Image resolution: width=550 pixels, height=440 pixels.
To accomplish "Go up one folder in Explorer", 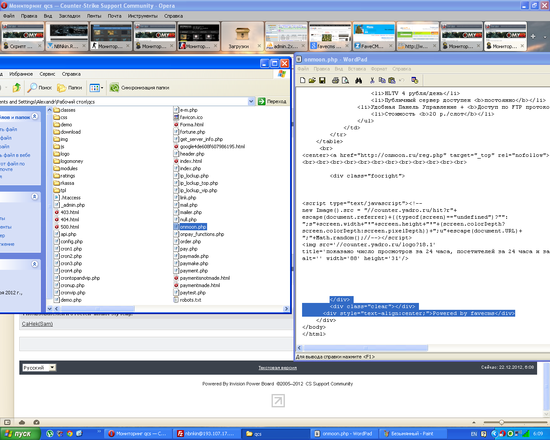I will point(17,88).
